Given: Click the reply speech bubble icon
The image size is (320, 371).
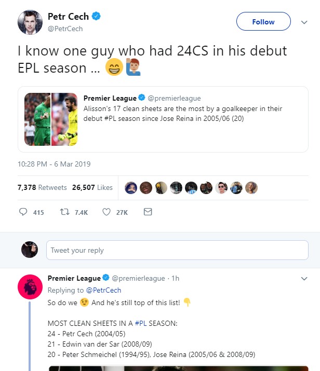Looking at the screenshot, I should tap(23, 212).
